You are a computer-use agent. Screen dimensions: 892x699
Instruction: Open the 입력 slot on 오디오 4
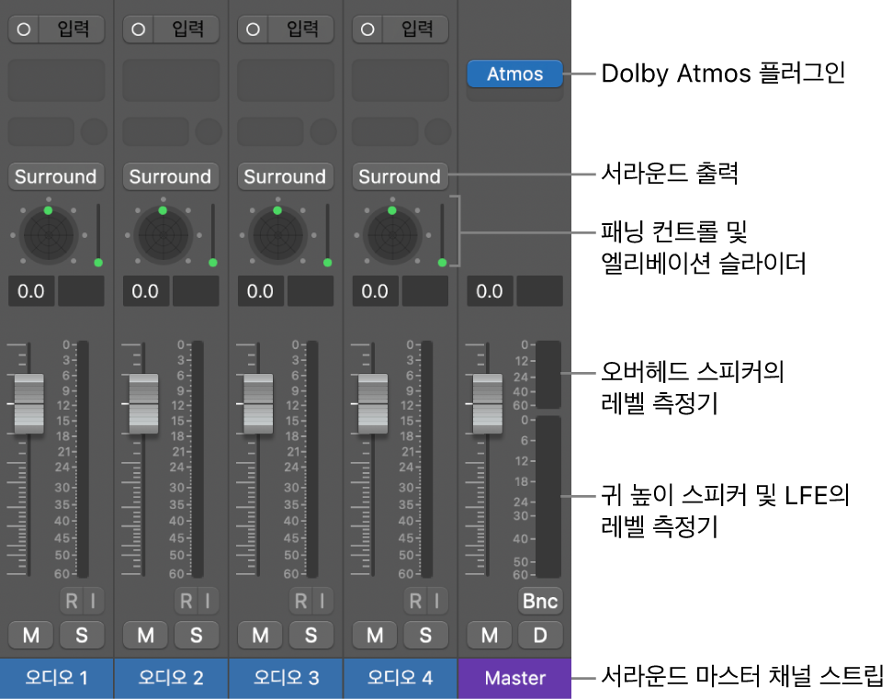pos(416,29)
